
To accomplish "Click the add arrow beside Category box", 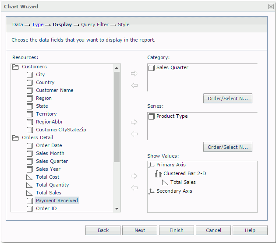I will pyautogui.click(x=134, y=74).
